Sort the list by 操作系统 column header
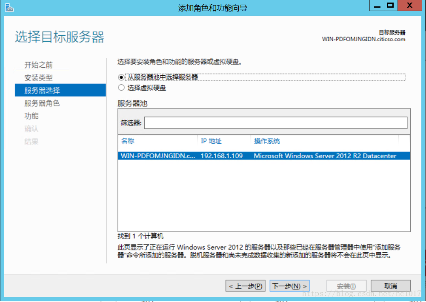 (267, 141)
